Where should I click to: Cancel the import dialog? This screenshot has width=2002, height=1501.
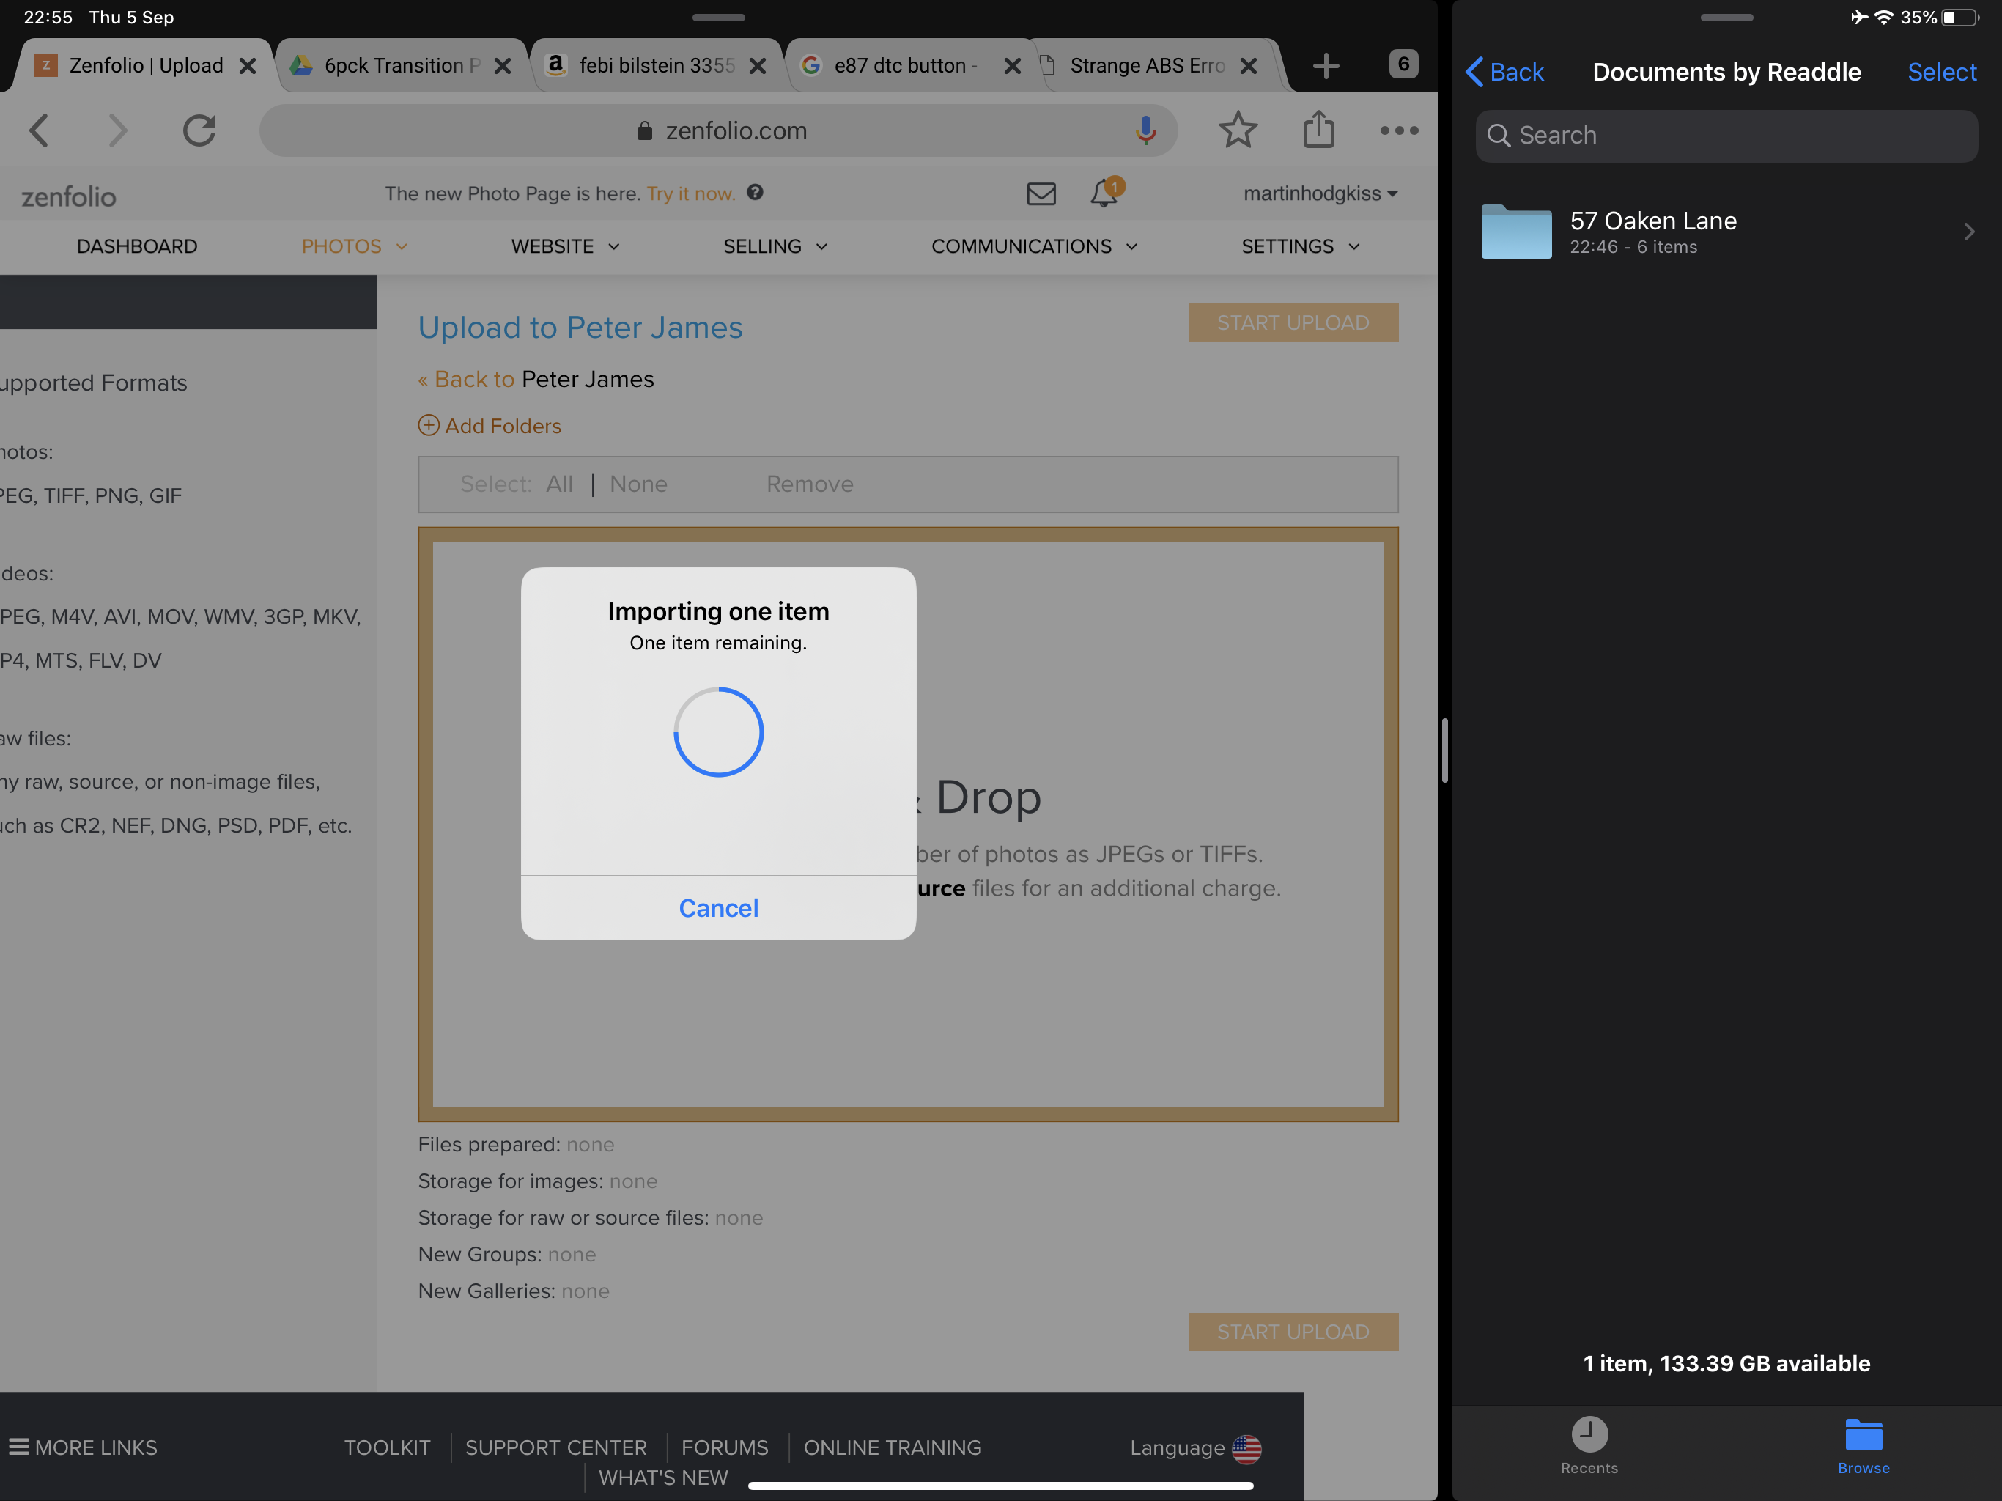(719, 908)
